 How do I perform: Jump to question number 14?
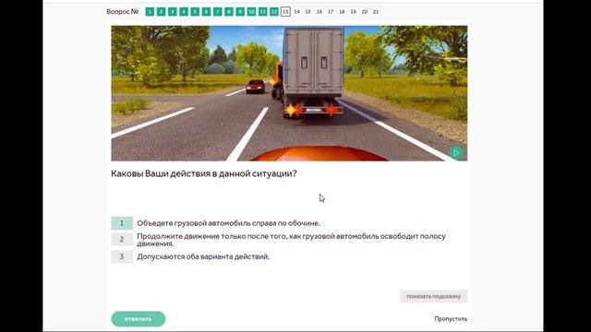click(296, 12)
